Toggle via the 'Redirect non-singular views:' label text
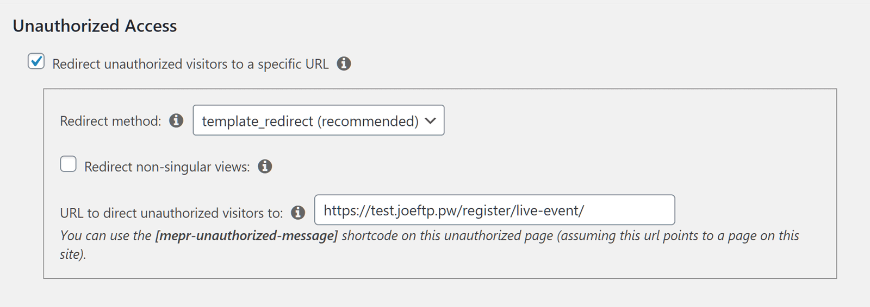 coord(167,167)
